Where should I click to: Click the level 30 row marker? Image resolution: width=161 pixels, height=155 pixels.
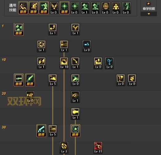[x=4, y=127]
